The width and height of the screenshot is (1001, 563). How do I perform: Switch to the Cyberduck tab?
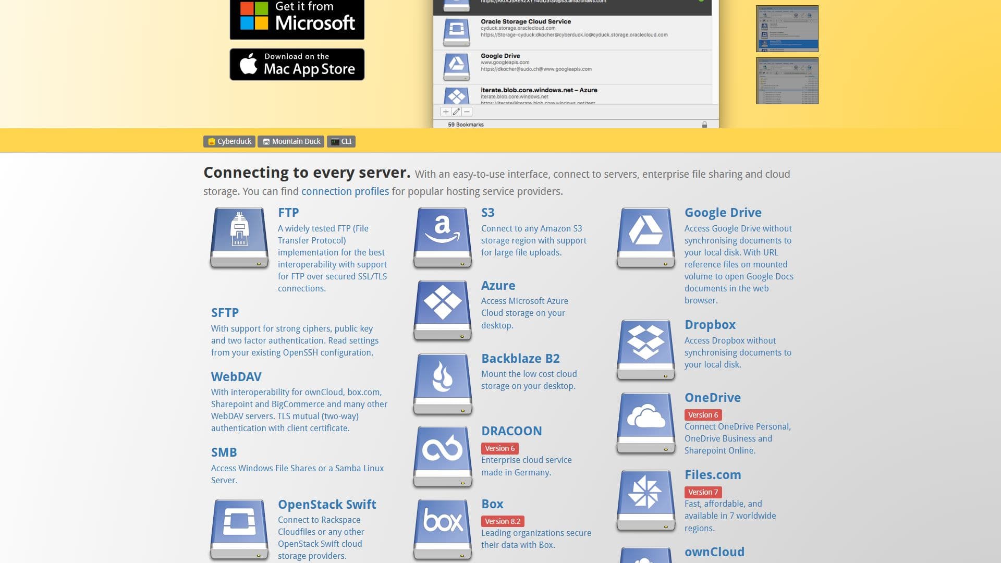pyautogui.click(x=229, y=141)
